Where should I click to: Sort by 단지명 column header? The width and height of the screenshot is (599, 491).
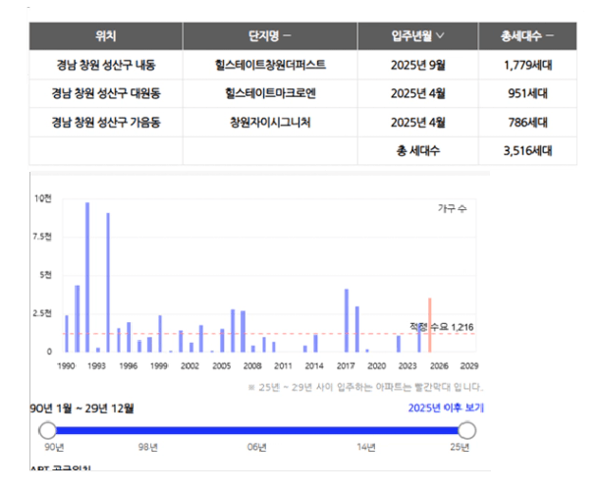270,36
